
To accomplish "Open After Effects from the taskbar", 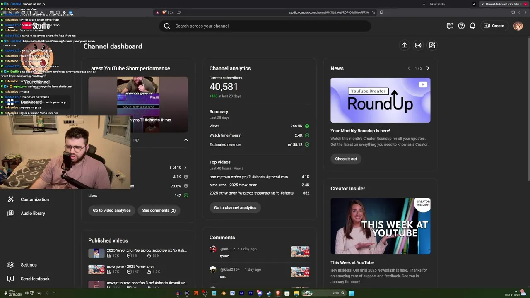I will [x=241, y=293].
